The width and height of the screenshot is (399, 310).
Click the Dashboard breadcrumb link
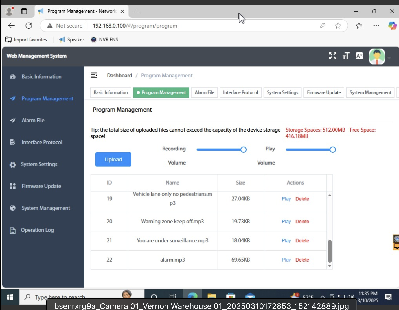(x=119, y=76)
